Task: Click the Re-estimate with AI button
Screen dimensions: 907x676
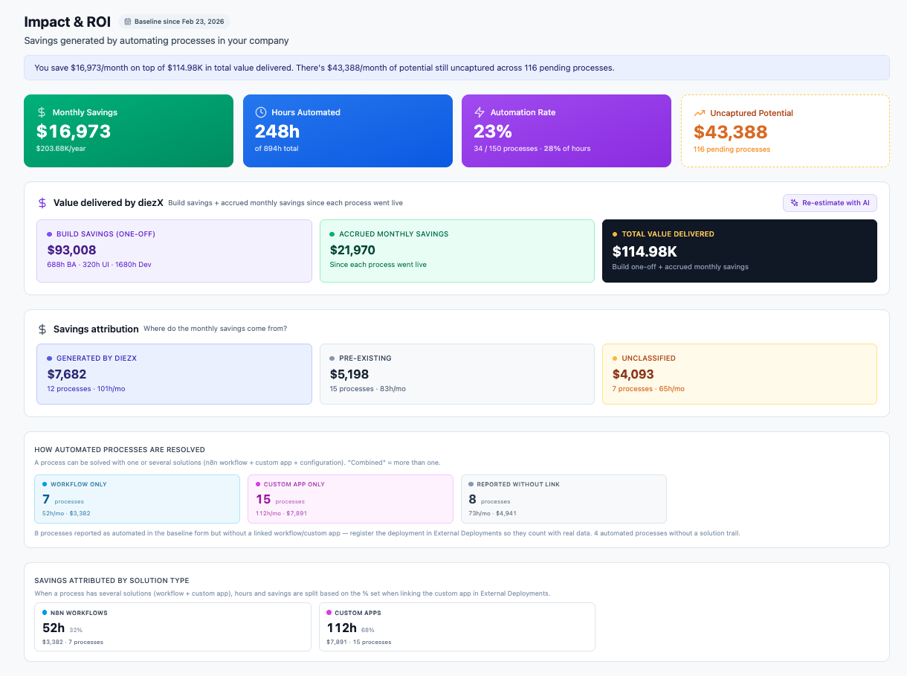Action: coord(830,202)
